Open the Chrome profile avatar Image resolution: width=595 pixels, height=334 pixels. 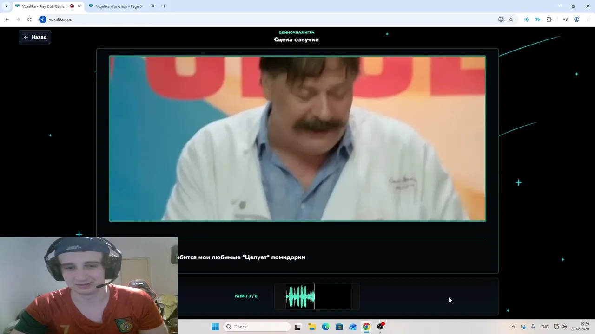(x=576, y=19)
